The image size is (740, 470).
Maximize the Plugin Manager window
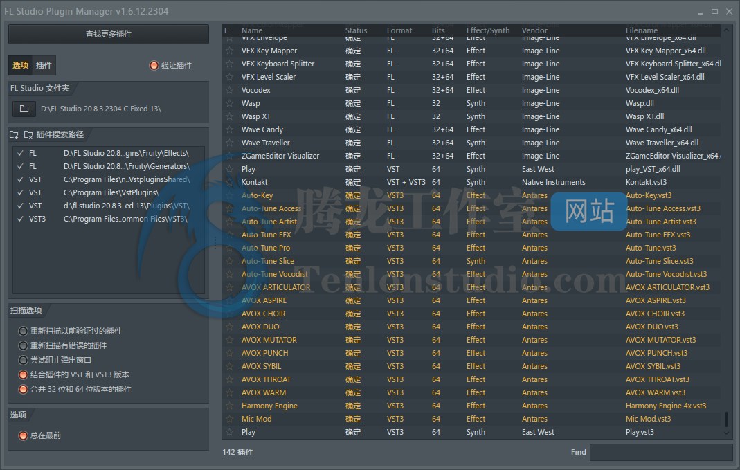(x=714, y=11)
